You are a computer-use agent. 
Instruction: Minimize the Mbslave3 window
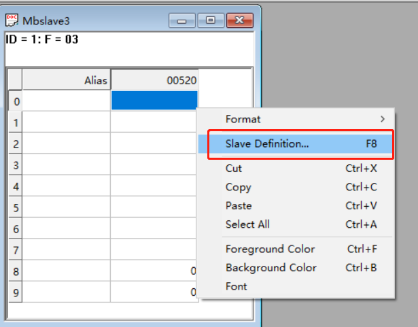(181, 20)
